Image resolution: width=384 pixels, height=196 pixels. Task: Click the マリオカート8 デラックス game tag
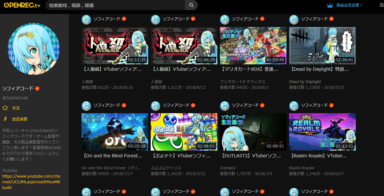243,82
